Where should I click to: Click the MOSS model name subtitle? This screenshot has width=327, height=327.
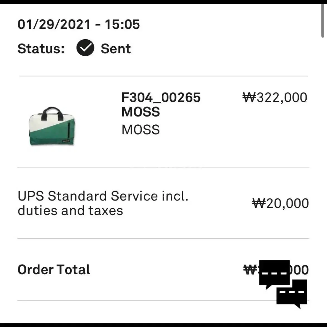click(141, 130)
